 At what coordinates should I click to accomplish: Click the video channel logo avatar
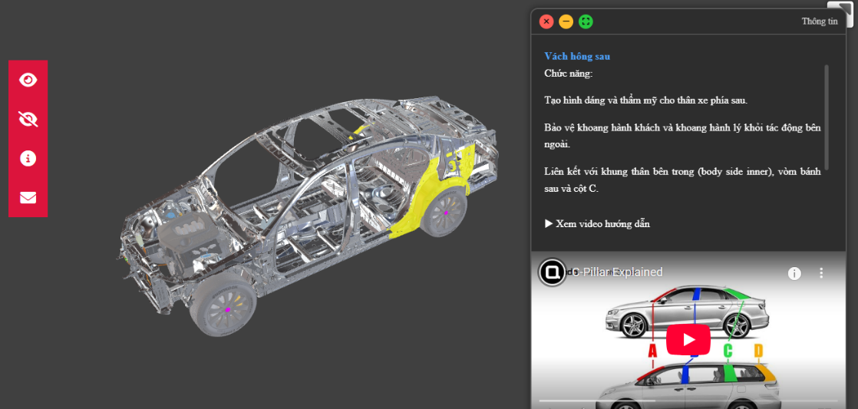[552, 272]
